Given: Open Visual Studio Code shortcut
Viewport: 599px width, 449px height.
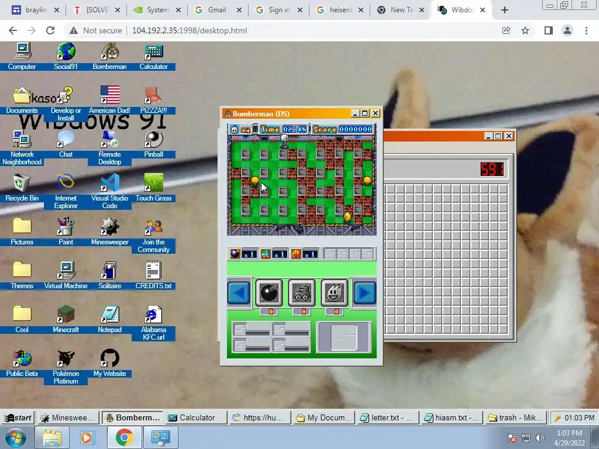Looking at the screenshot, I should tap(109, 183).
